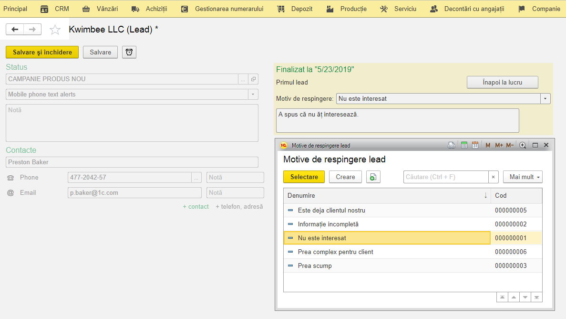Image resolution: width=566 pixels, height=319 pixels.
Task: Click the Creare button
Action: pos(345,177)
